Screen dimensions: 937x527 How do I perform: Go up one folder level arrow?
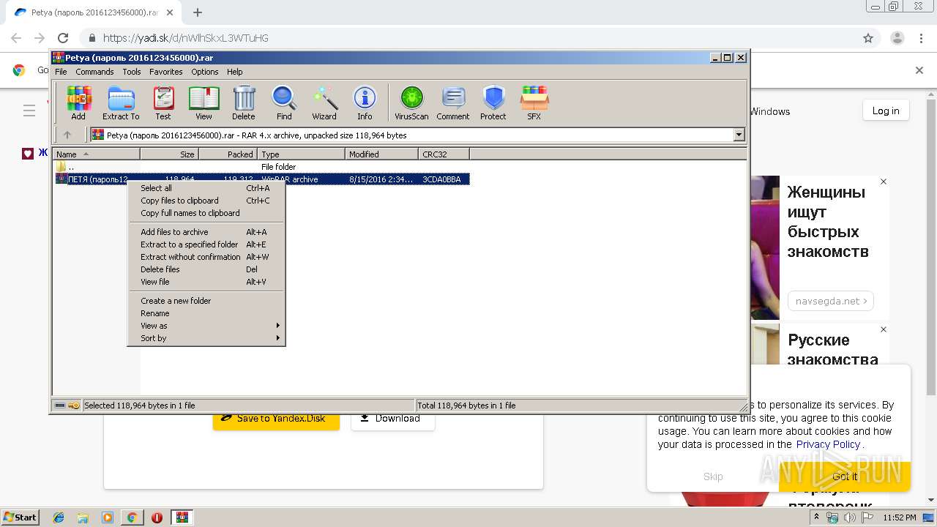(x=67, y=135)
